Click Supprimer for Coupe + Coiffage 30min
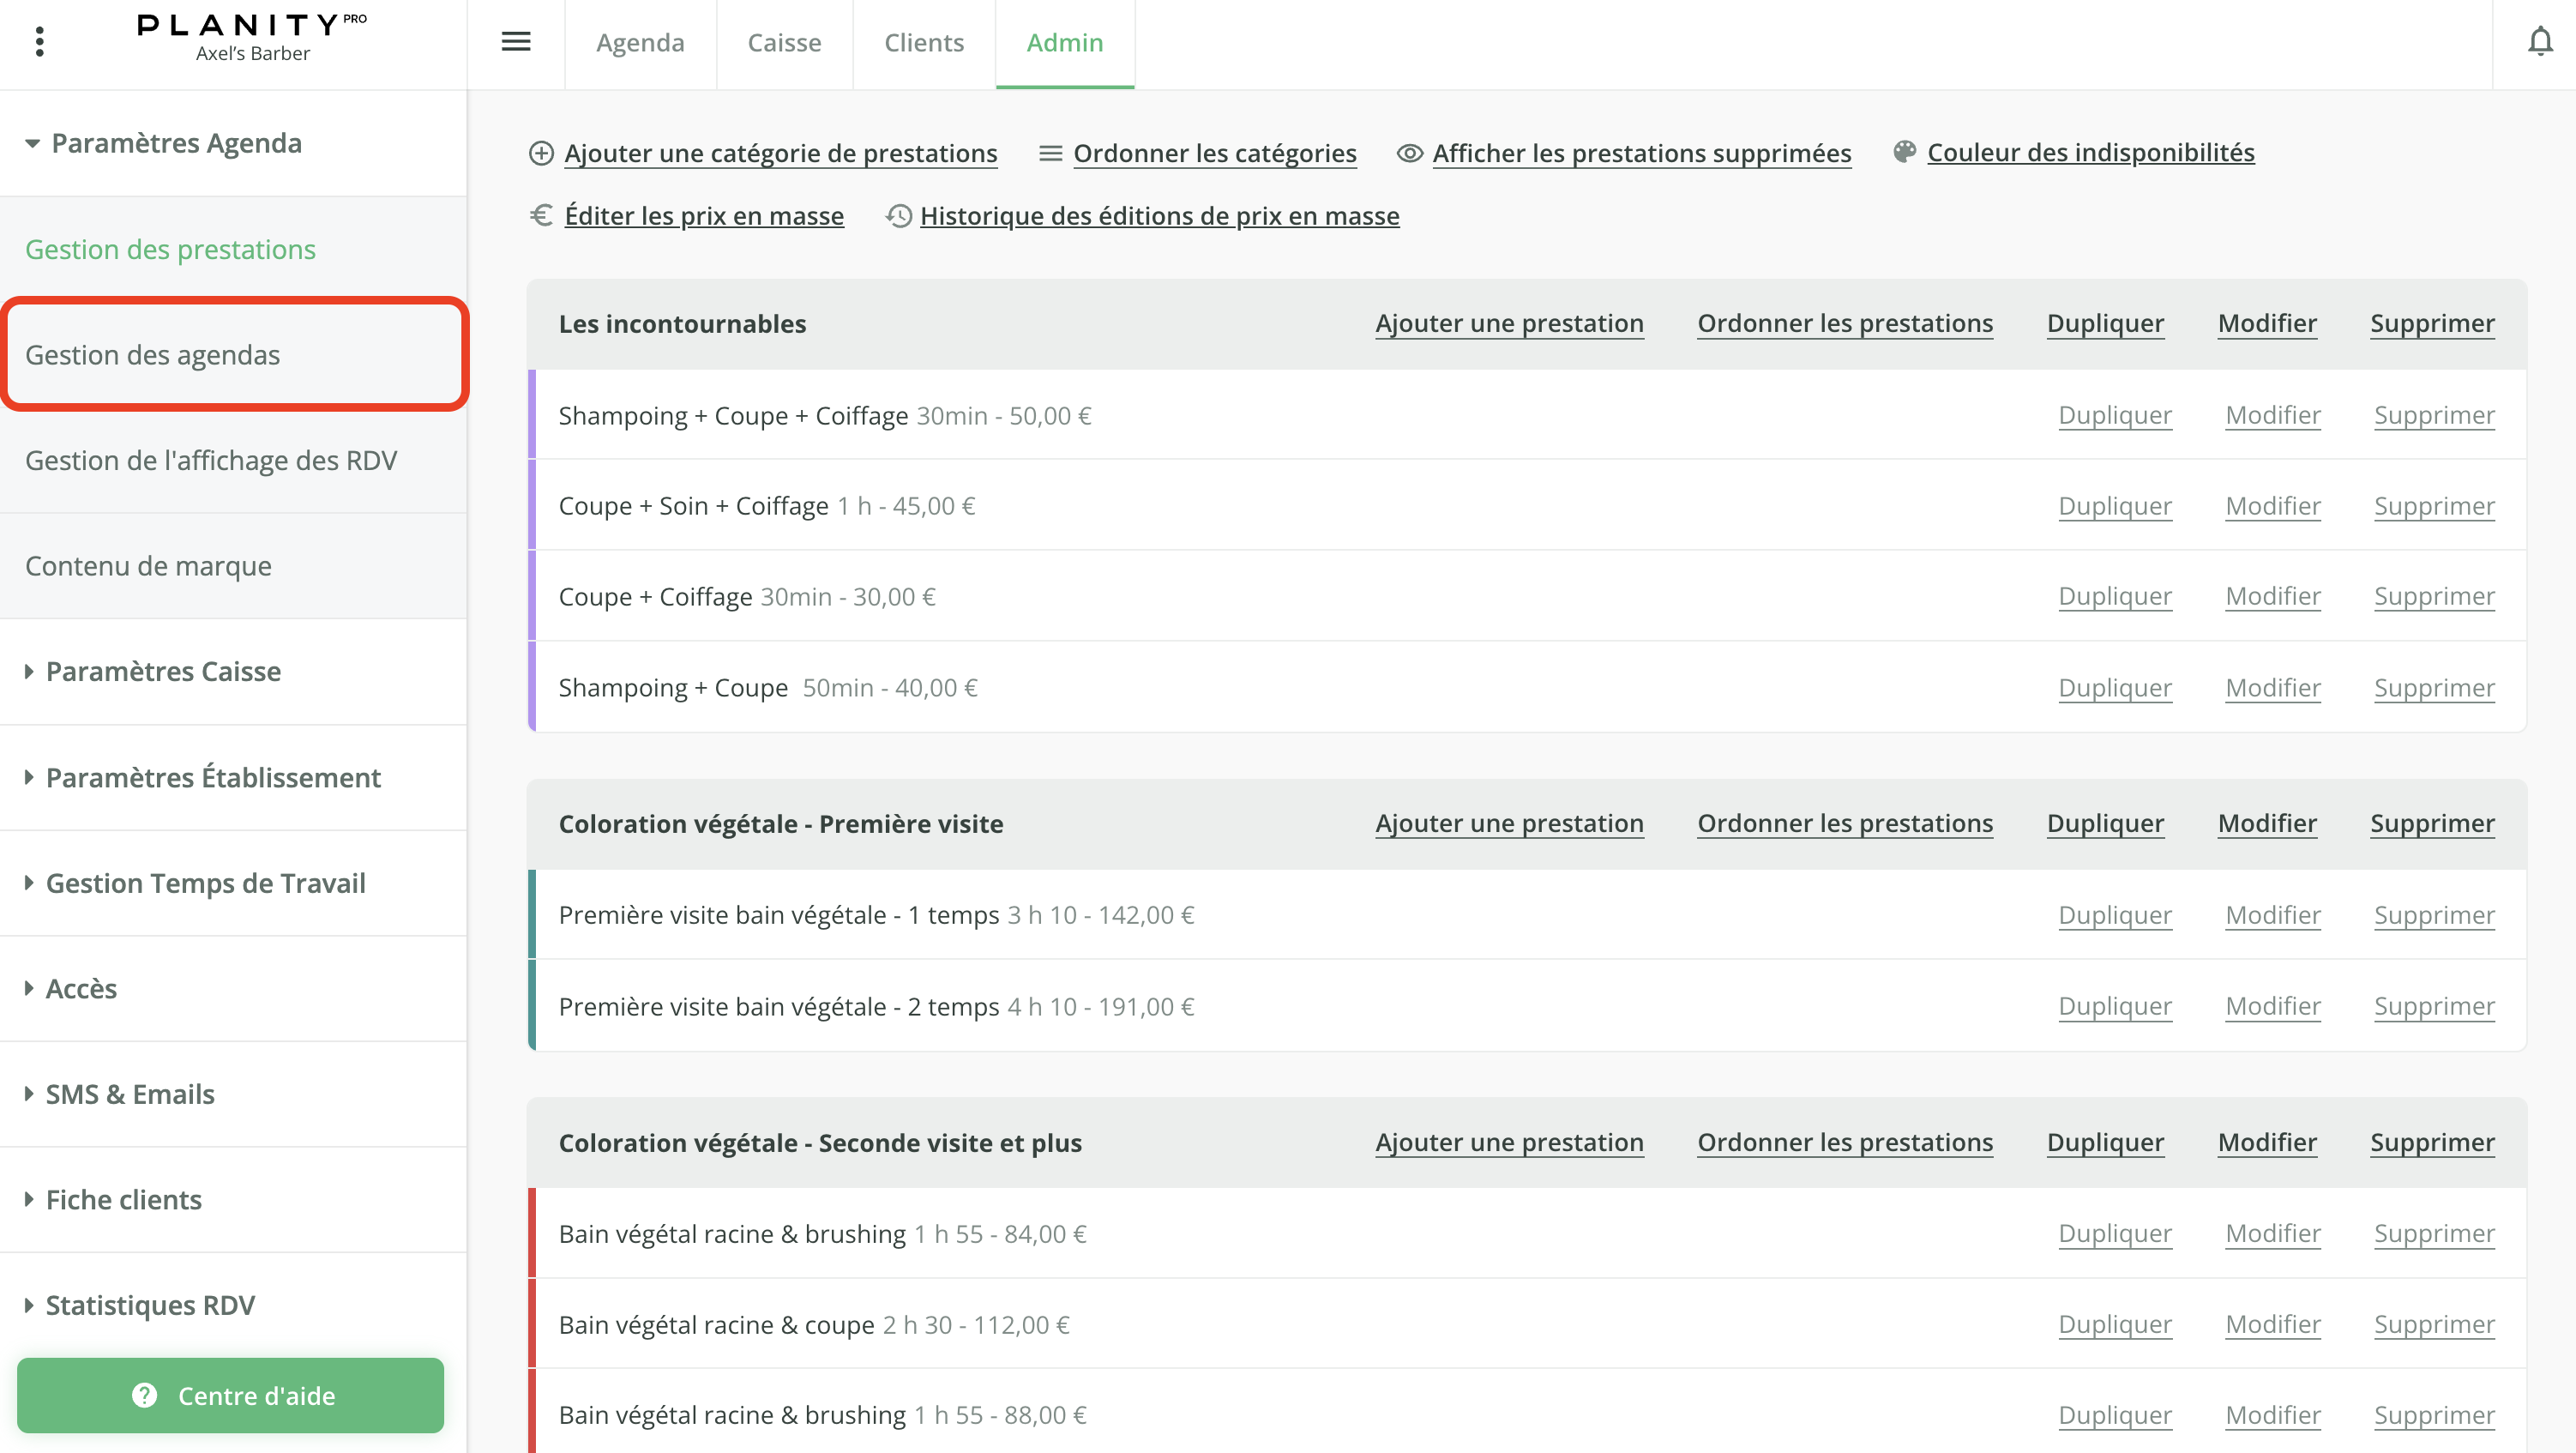The image size is (2576, 1453). [x=2433, y=596]
